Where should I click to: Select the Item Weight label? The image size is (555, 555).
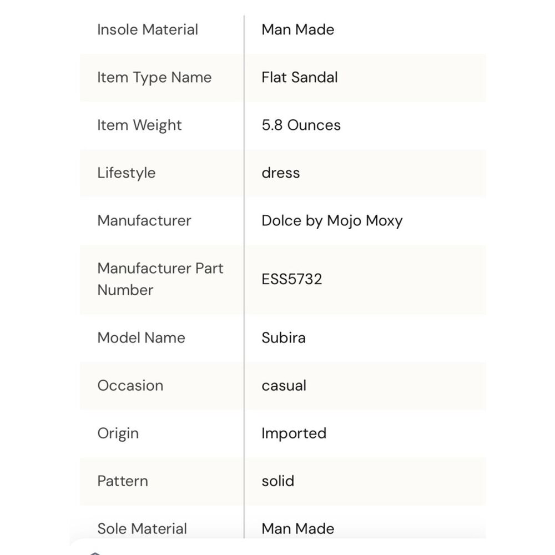click(x=139, y=126)
